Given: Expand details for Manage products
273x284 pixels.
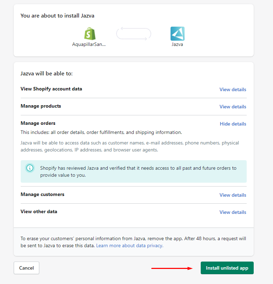Looking at the screenshot, I should click(x=233, y=107).
